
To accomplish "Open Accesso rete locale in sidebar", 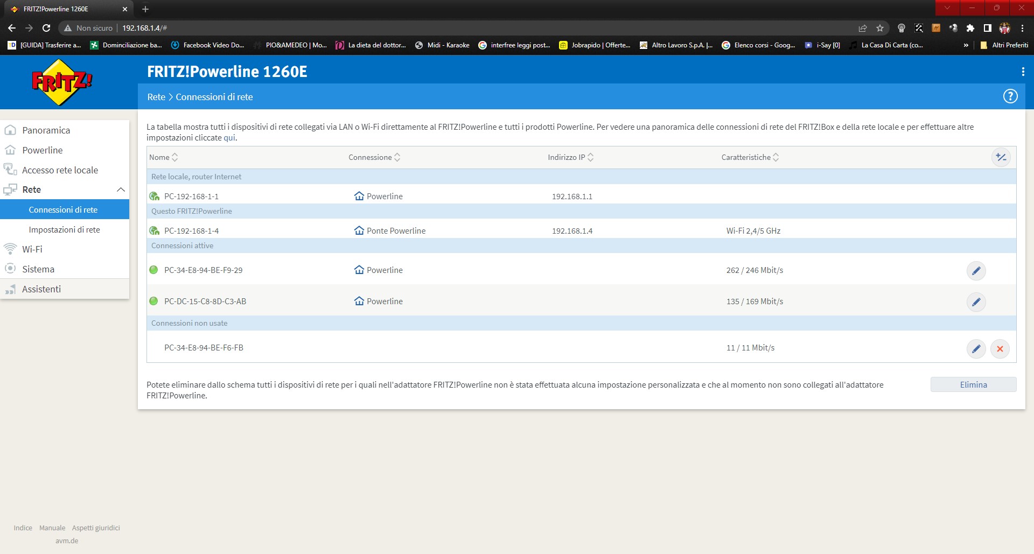I will 65,170.
